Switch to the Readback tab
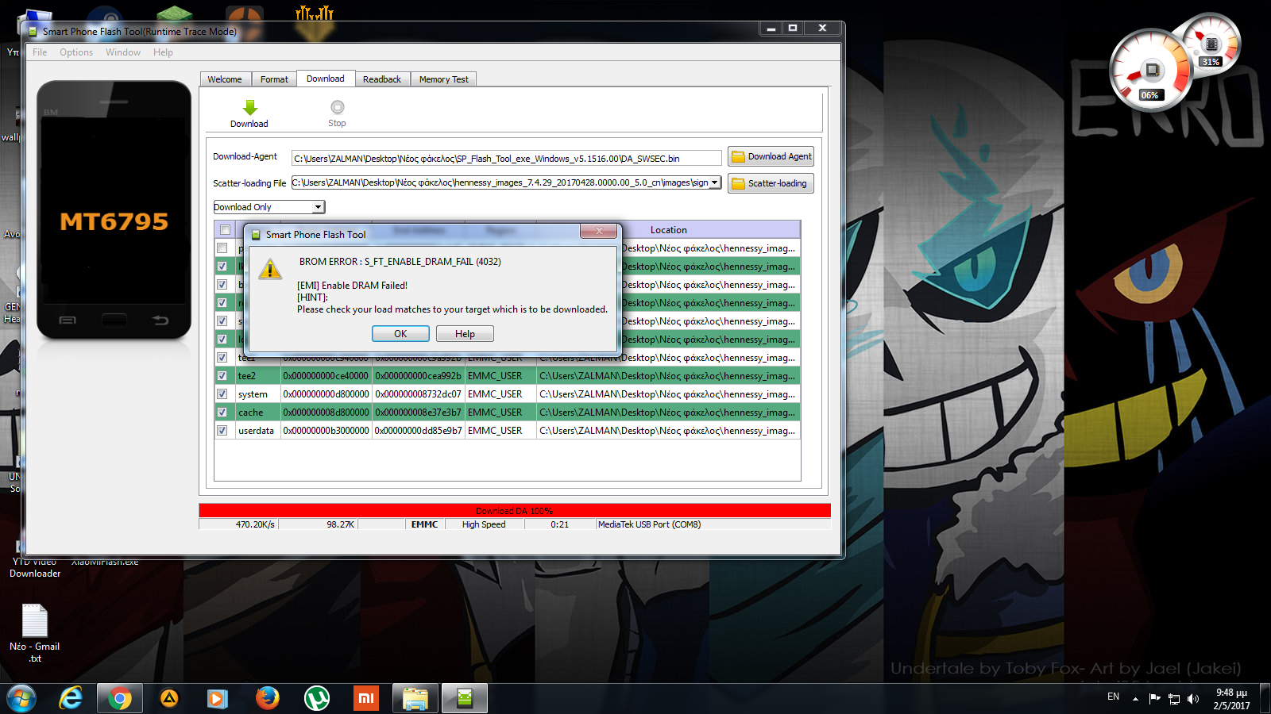 click(382, 79)
